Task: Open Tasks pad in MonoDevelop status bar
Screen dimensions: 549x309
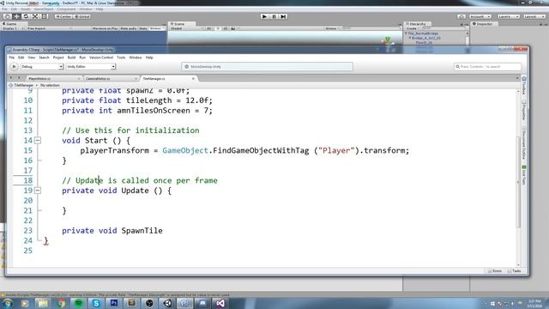Action: point(514,271)
